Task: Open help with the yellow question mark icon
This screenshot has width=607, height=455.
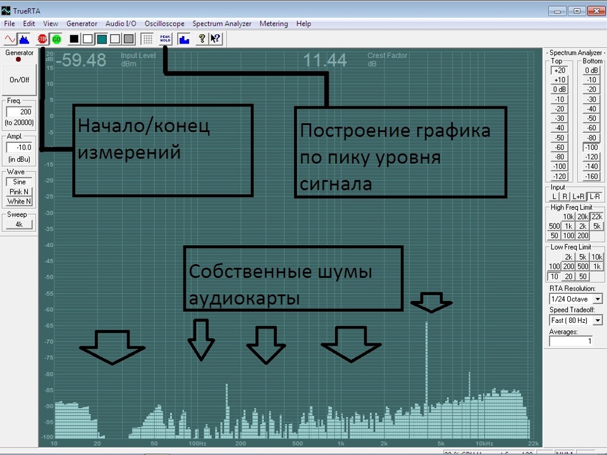Action: tap(202, 39)
